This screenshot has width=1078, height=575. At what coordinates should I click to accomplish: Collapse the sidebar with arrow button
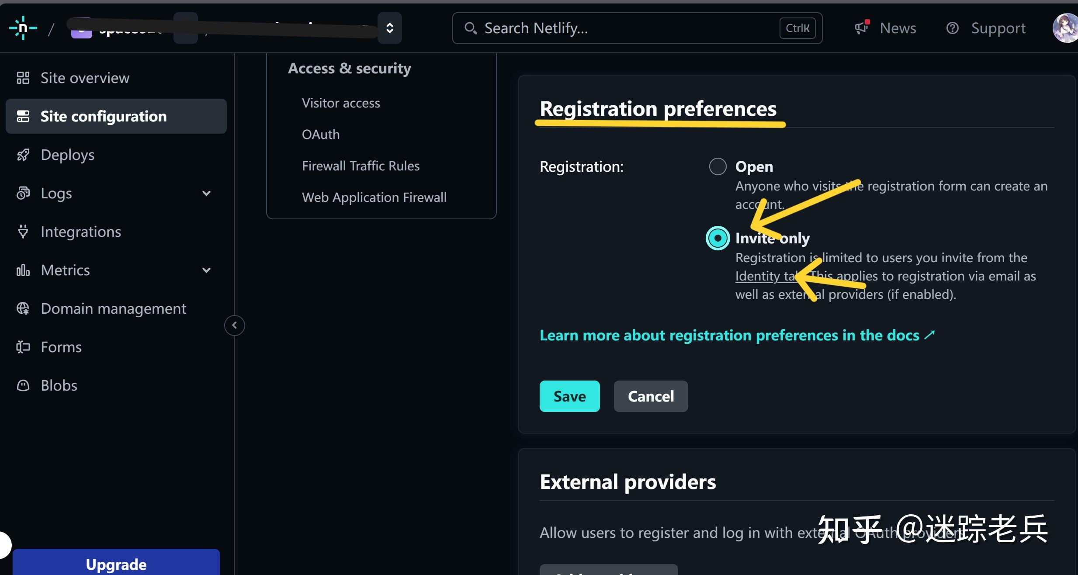point(235,326)
